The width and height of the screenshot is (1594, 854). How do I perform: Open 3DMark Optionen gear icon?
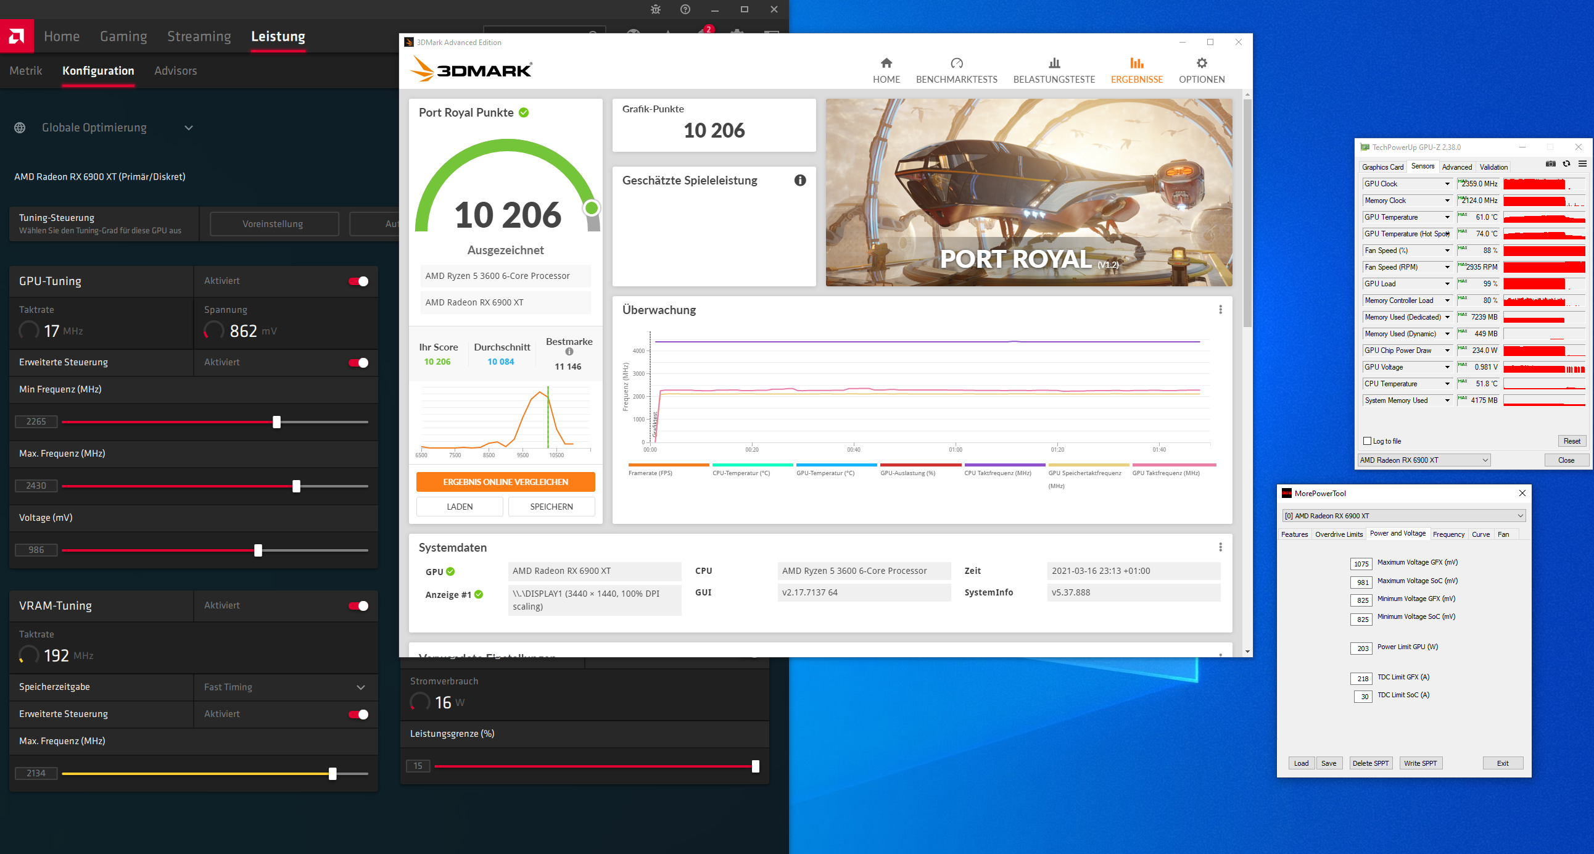coord(1201,63)
